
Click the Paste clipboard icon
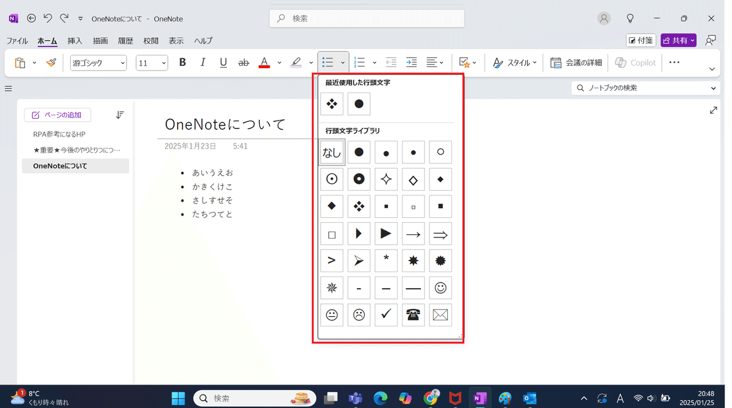[20, 63]
